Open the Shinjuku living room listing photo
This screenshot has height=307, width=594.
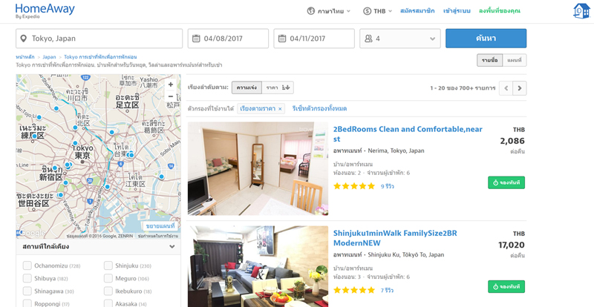258,266
